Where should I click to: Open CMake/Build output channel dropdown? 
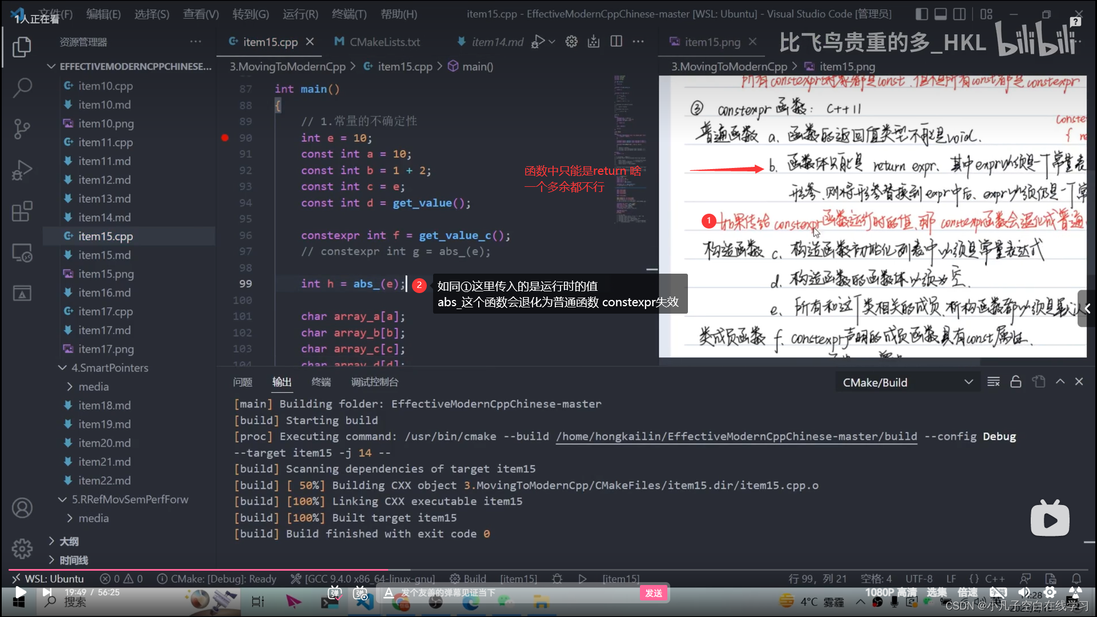[907, 382]
